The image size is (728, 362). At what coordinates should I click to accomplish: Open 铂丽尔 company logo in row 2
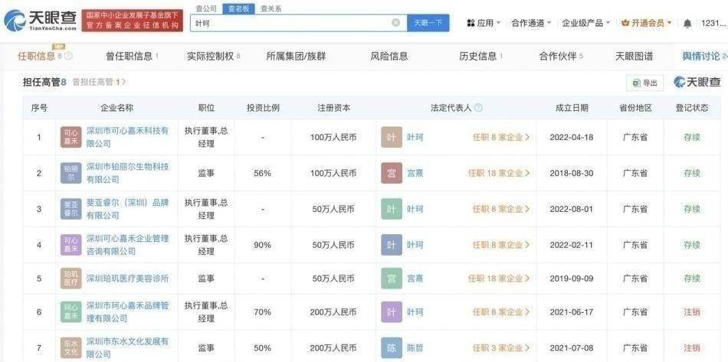click(x=71, y=173)
